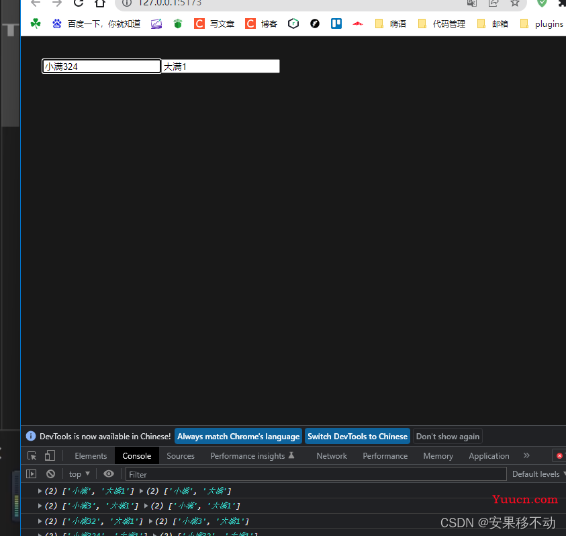Open the 嗨语 bookmark folder
Image resolution: width=566 pixels, height=536 pixels.
pos(391,24)
